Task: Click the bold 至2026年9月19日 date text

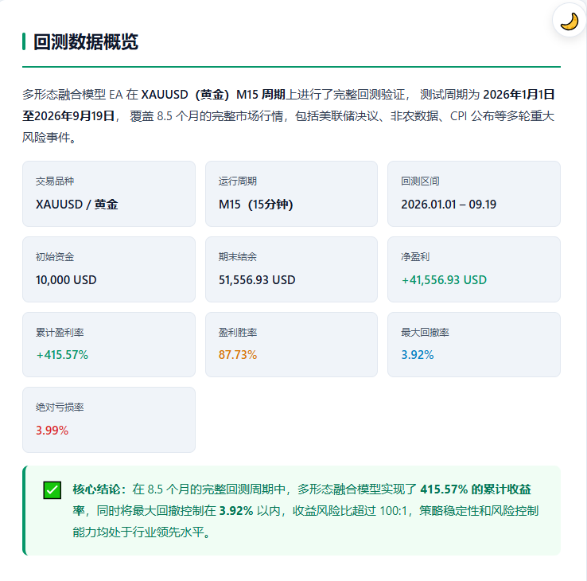Action: [x=68, y=115]
